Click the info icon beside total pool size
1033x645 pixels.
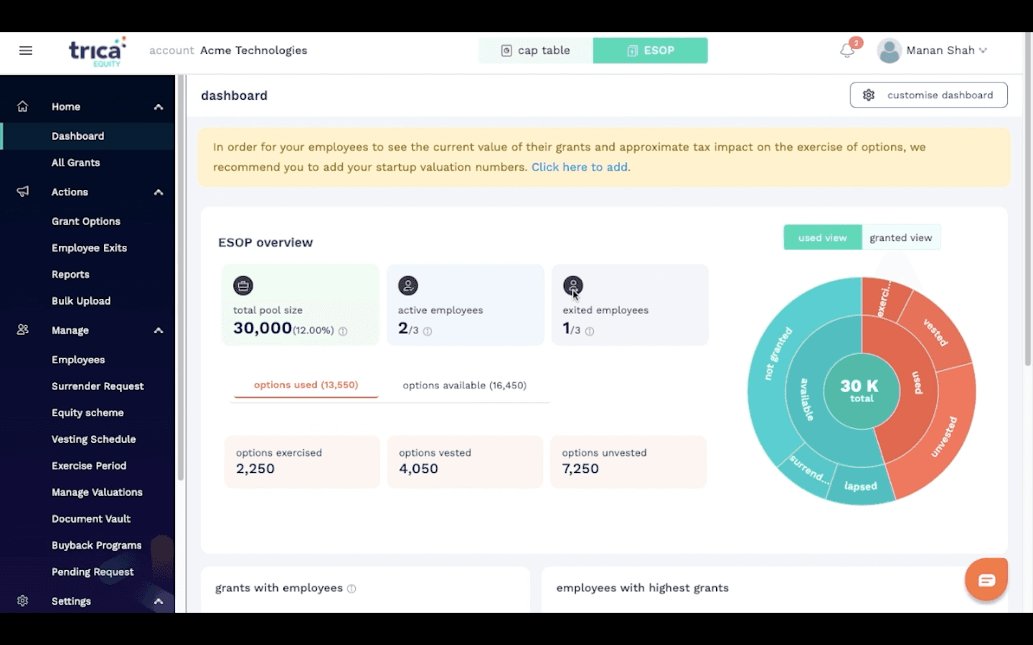tap(343, 331)
